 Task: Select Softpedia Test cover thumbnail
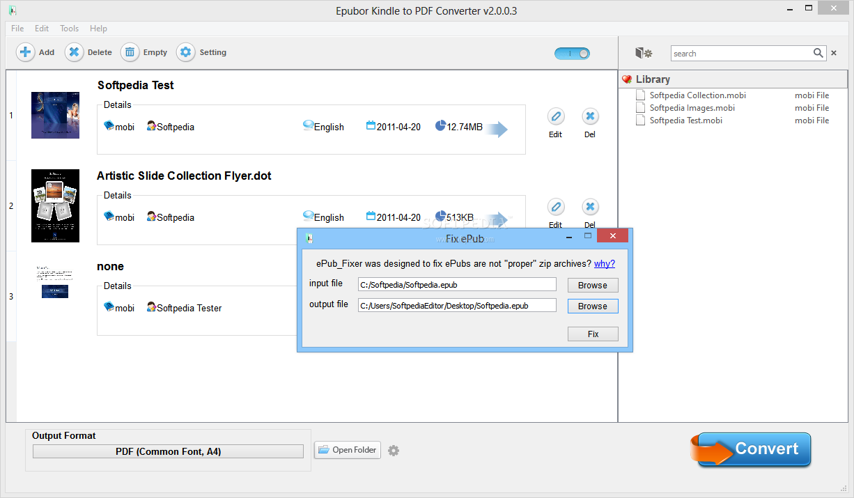[55, 115]
